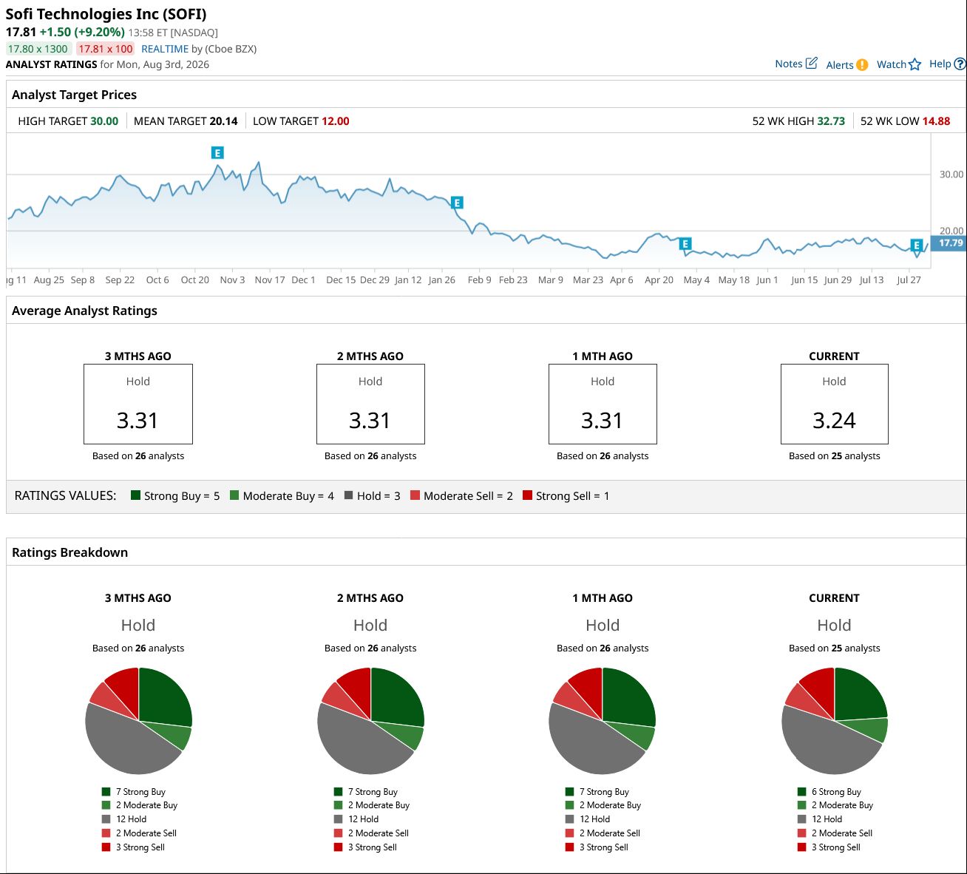
Task: Click the 3.31 rating box under 3 MTHS AGO
Action: 138,404
